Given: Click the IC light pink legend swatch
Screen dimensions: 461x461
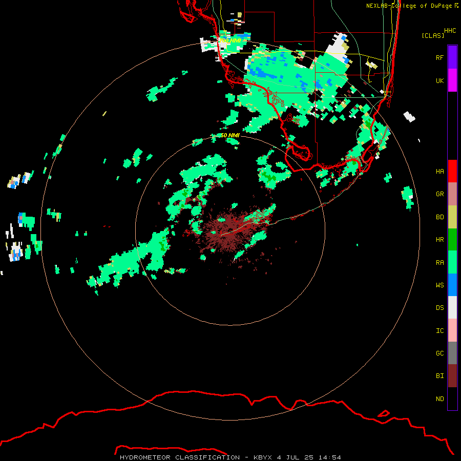Looking at the screenshot, I should (x=452, y=330).
